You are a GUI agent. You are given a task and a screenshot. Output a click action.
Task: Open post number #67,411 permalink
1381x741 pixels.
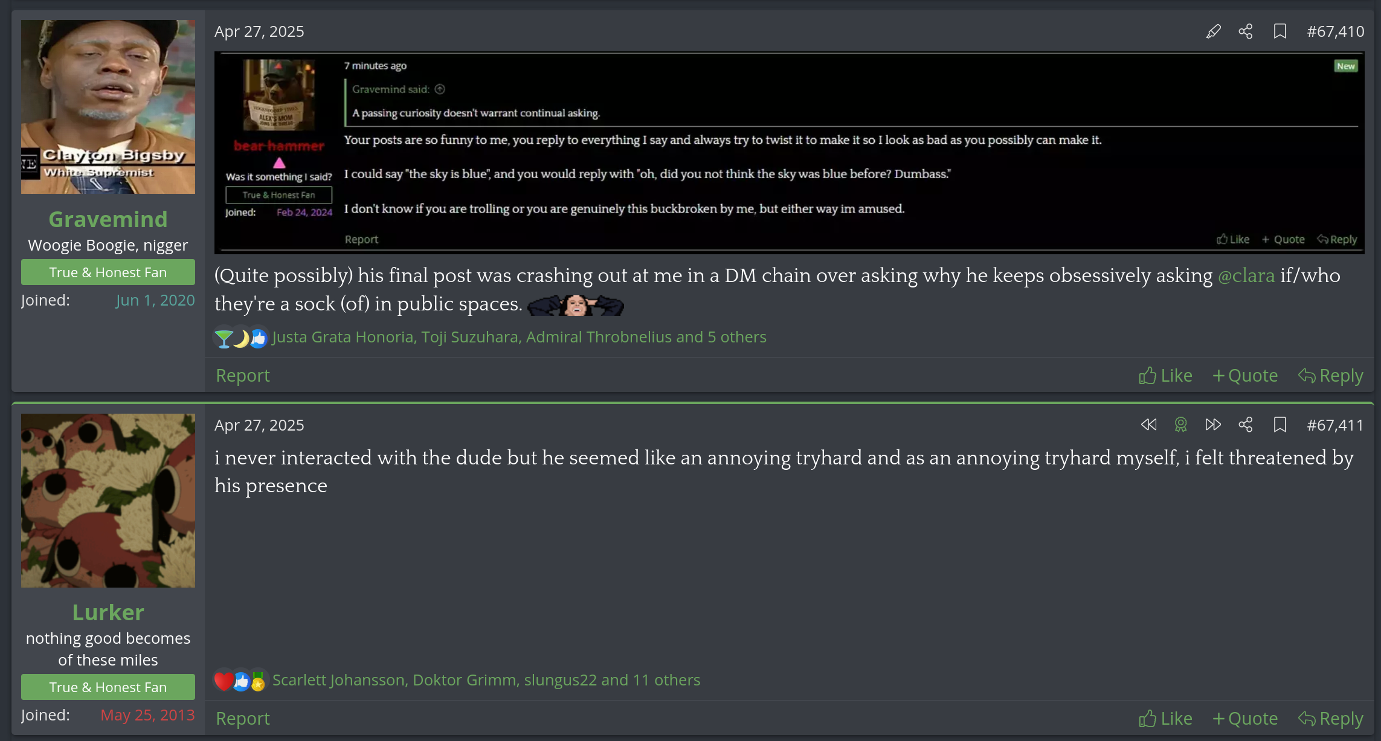pos(1335,425)
